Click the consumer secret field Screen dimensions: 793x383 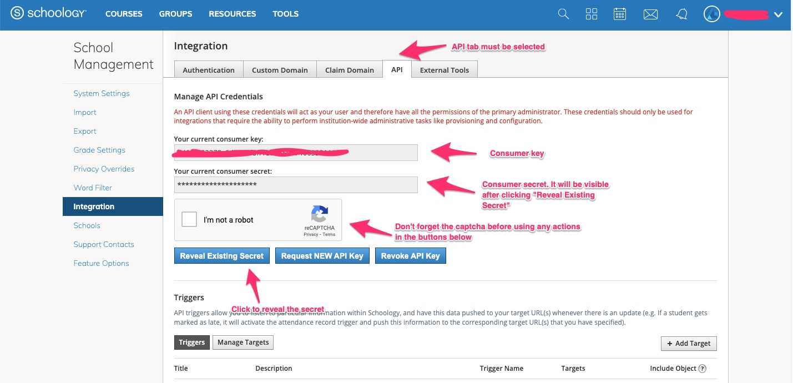(296, 185)
